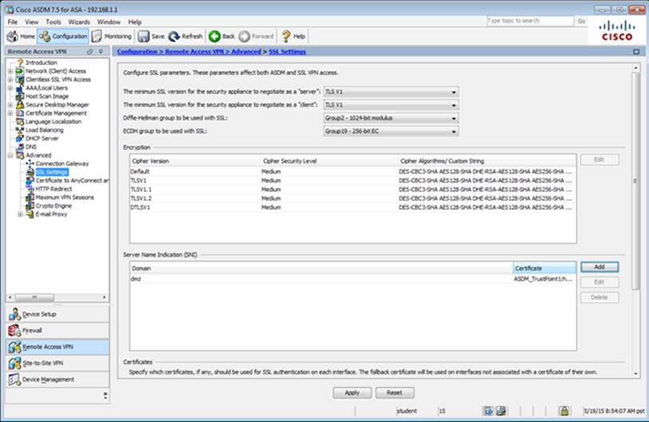
Task: Open the Wizards menu
Action: [79, 22]
